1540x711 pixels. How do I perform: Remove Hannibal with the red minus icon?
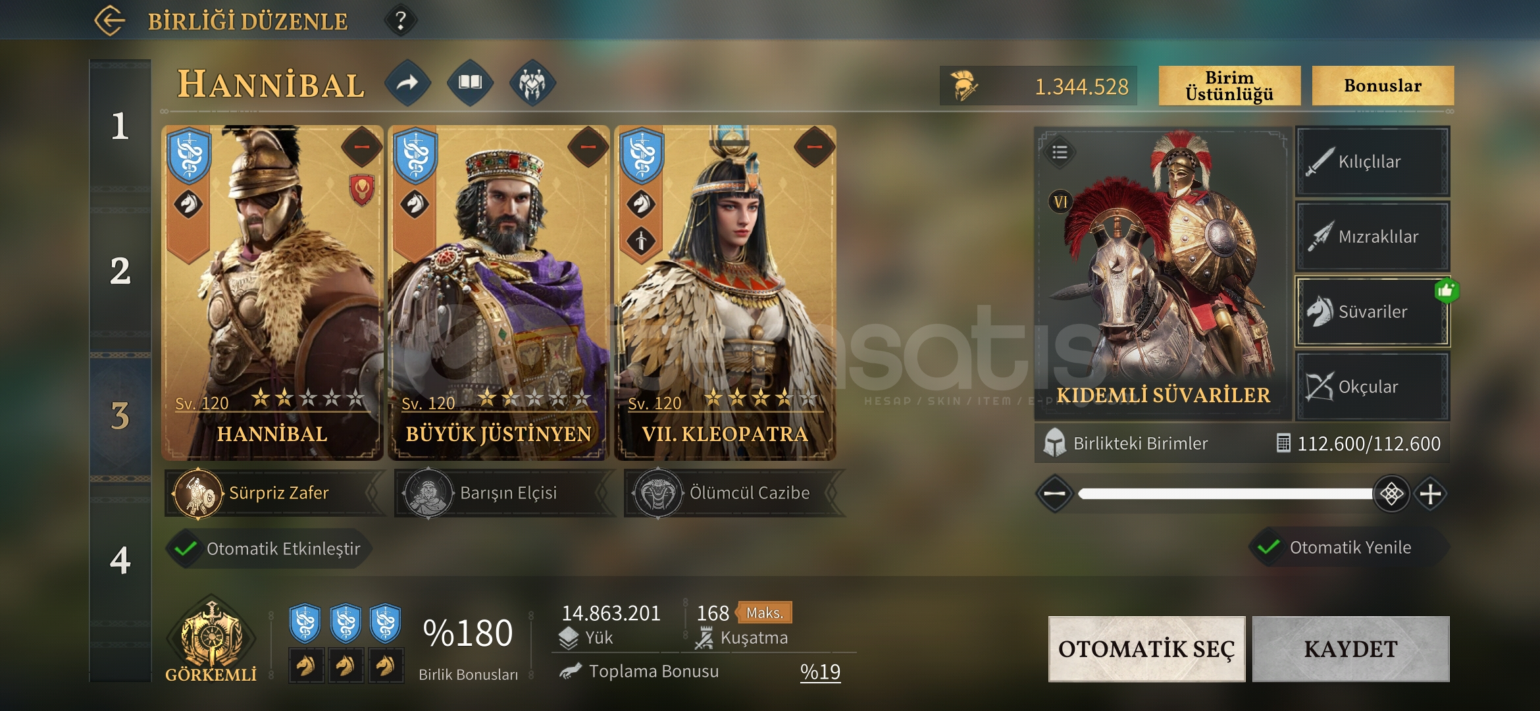click(361, 146)
